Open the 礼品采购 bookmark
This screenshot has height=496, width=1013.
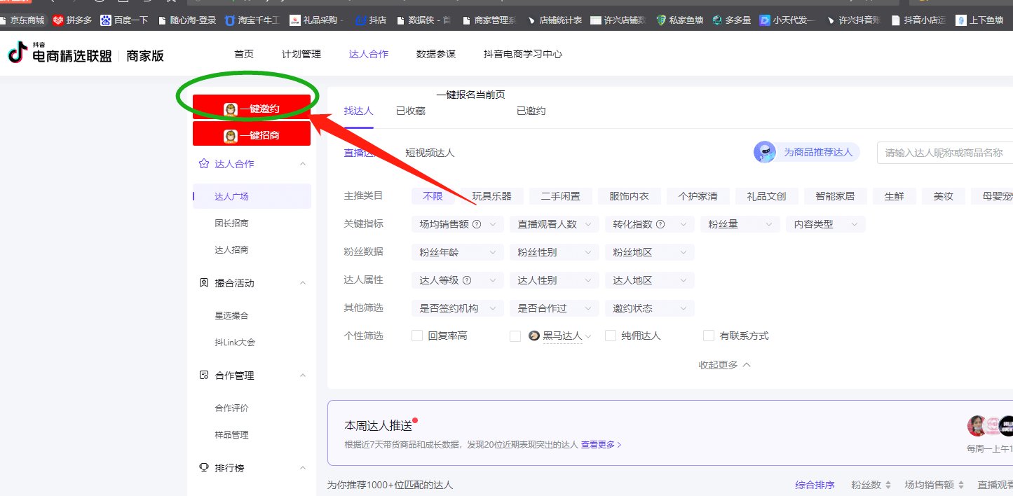point(316,20)
